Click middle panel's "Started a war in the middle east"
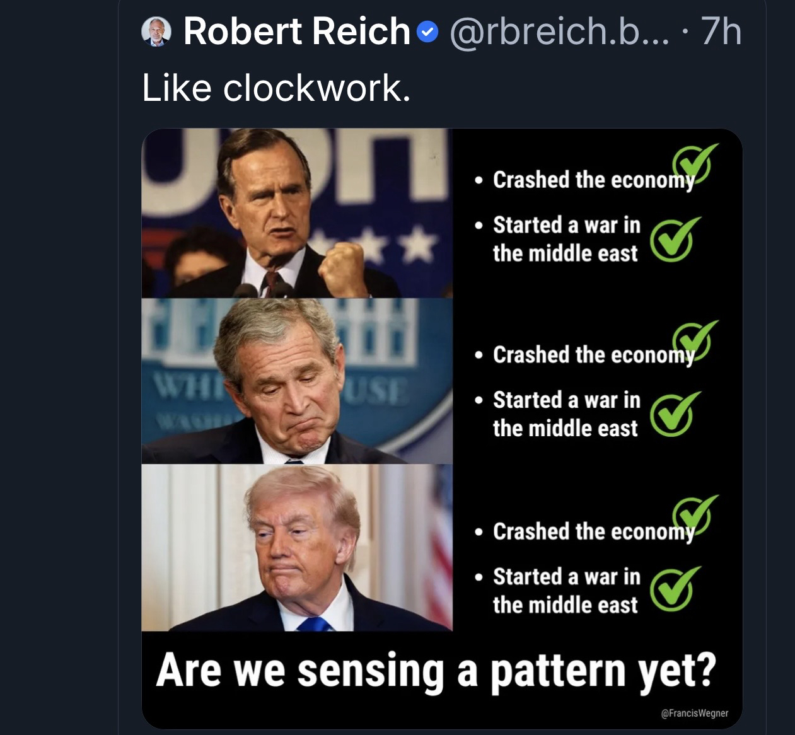This screenshot has height=735, width=795. coord(566,414)
